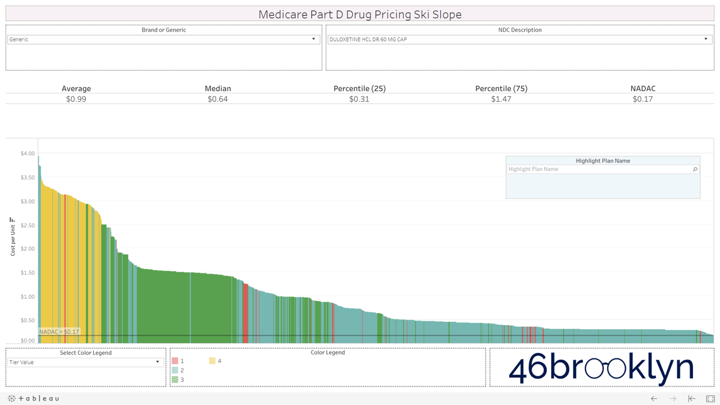
Task: Select tier 1 red color swatch
Action: [x=175, y=361]
